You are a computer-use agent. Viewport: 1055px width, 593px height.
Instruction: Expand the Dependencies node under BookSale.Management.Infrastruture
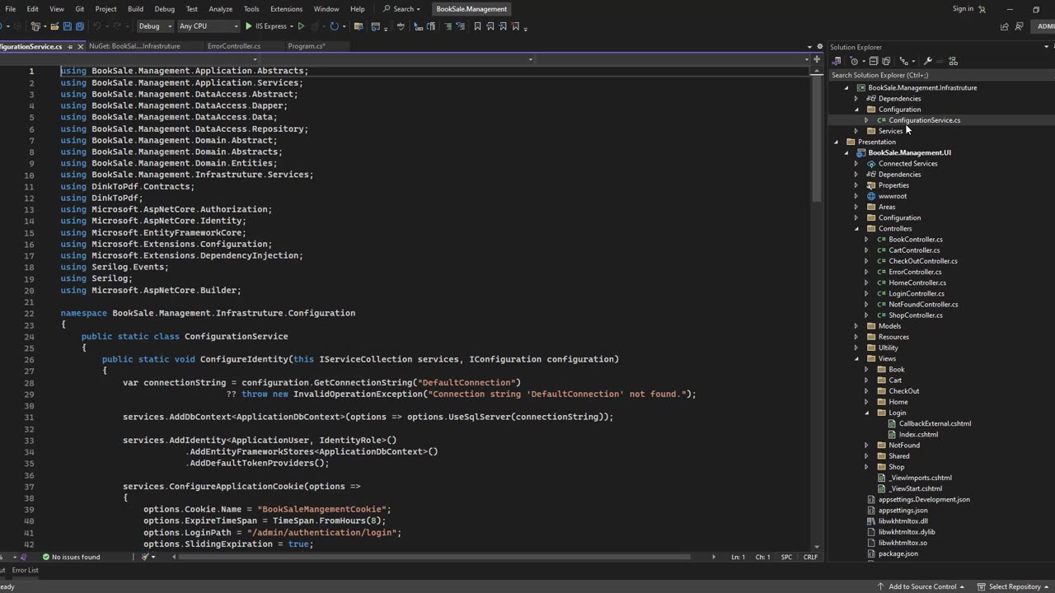point(856,98)
